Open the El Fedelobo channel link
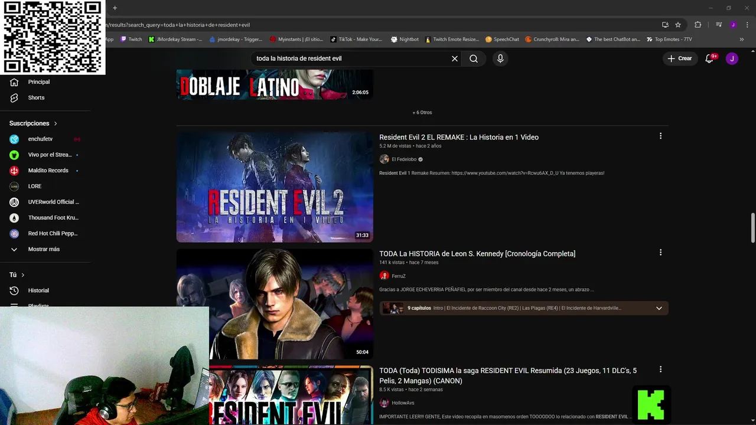The height and width of the screenshot is (425, 756). coord(404,159)
